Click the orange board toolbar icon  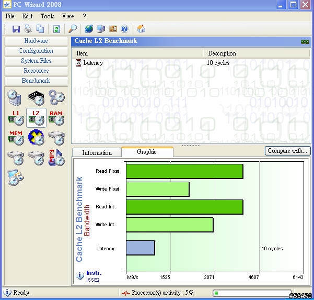(x=113, y=29)
